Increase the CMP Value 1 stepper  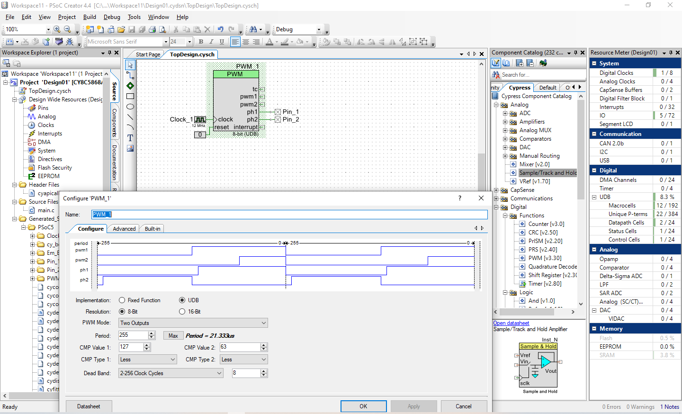pyautogui.click(x=147, y=345)
